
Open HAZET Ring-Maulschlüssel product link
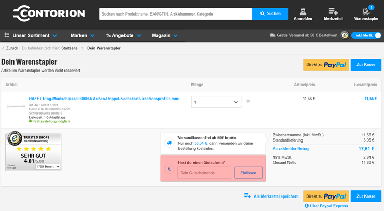point(104,99)
